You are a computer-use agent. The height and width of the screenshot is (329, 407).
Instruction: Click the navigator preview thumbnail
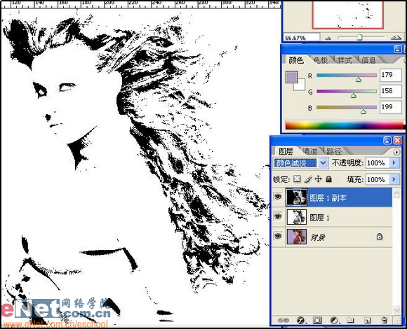click(x=347, y=15)
